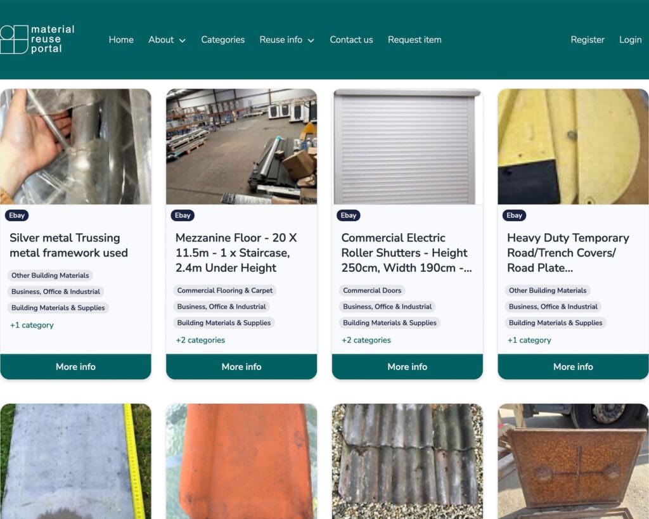Select the Building Materials & Supplies tag on Trussing listing
This screenshot has width=649, height=519.
click(x=58, y=307)
